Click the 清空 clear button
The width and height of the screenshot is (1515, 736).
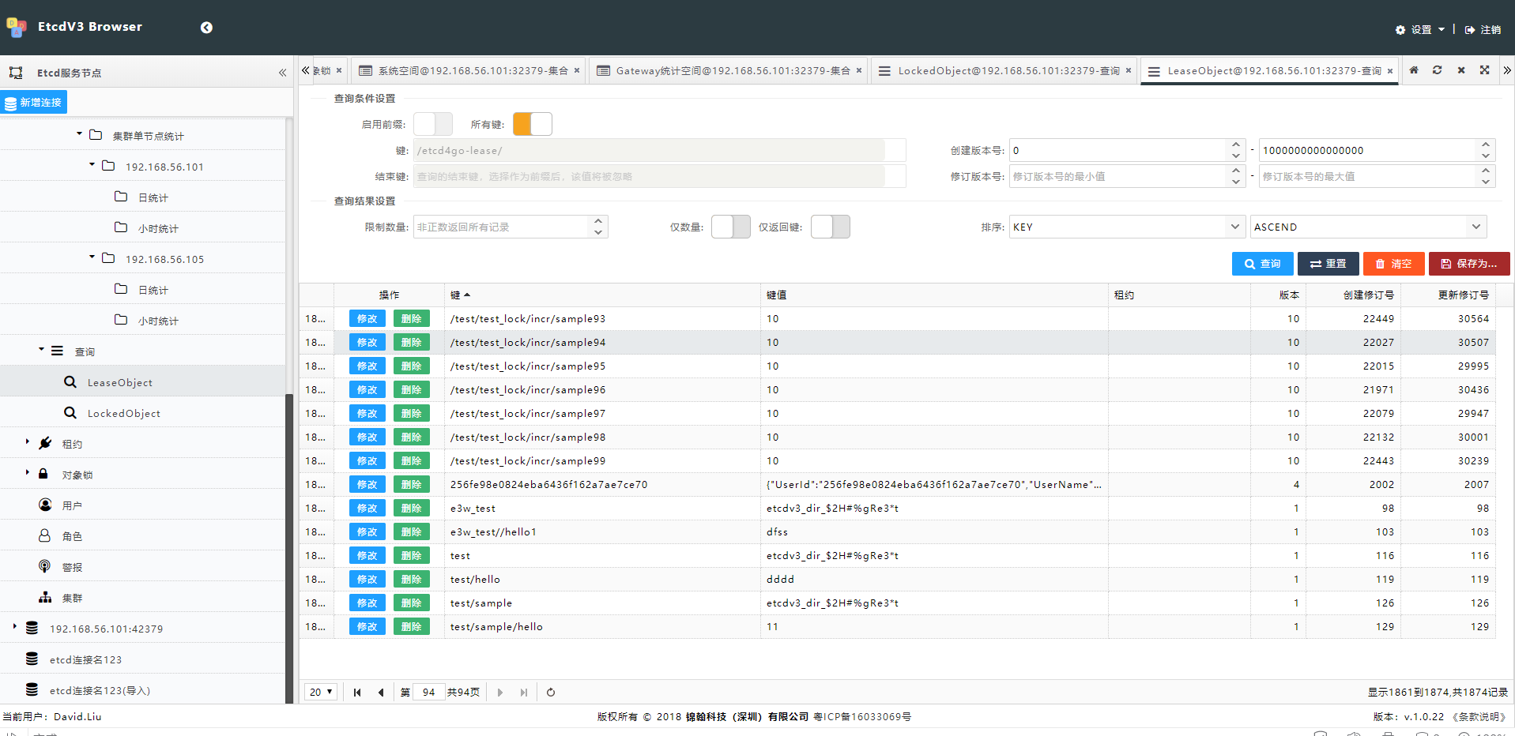coord(1394,264)
